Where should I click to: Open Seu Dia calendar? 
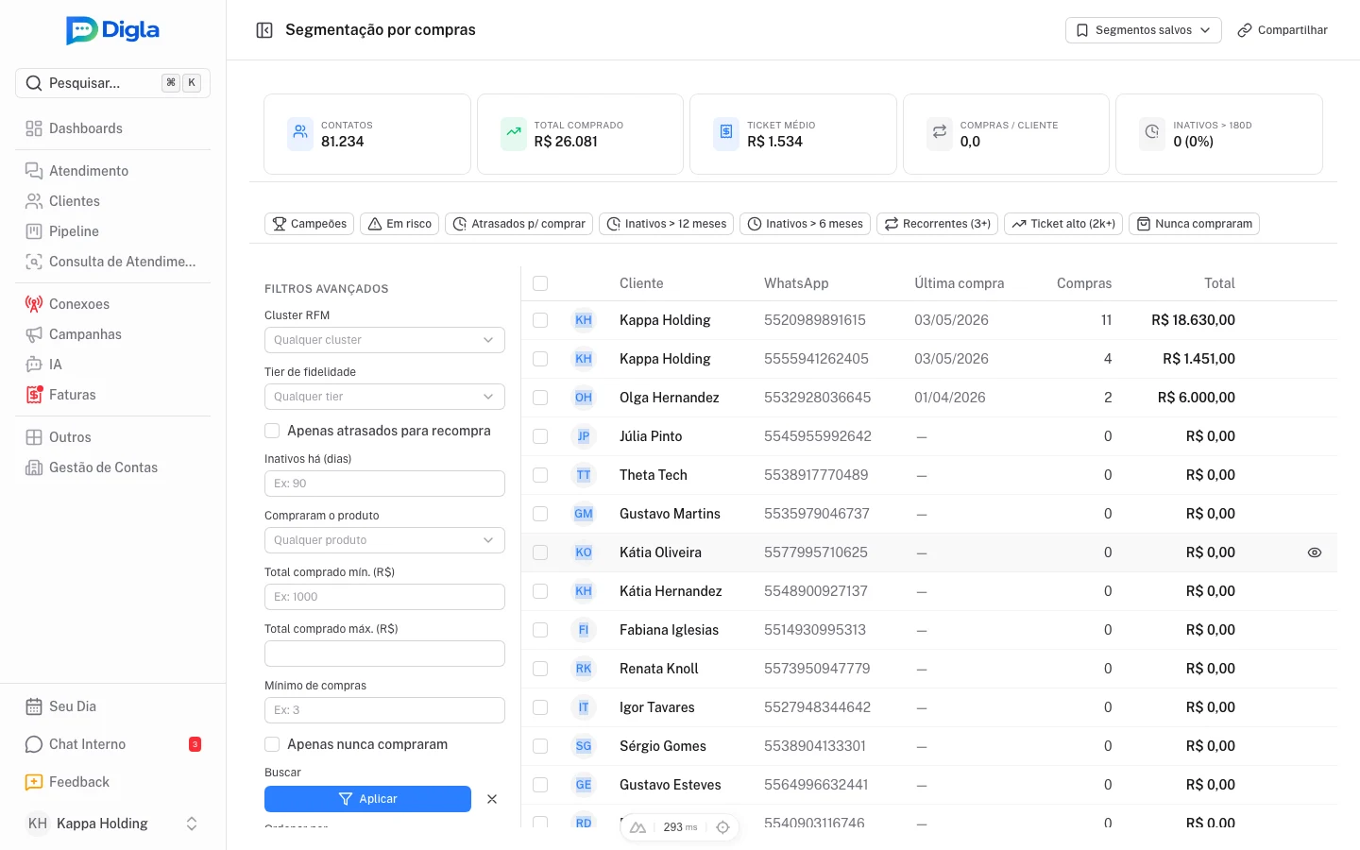pos(112,706)
